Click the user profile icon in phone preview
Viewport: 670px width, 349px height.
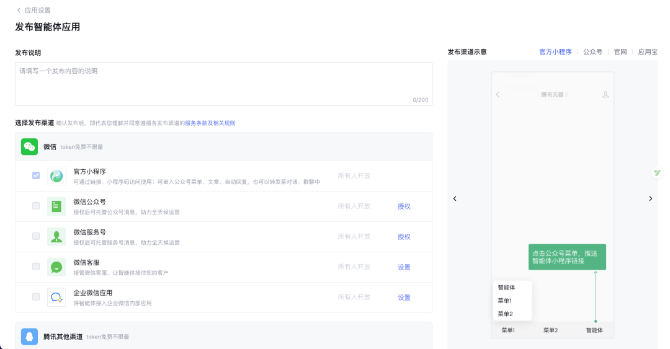(x=605, y=94)
